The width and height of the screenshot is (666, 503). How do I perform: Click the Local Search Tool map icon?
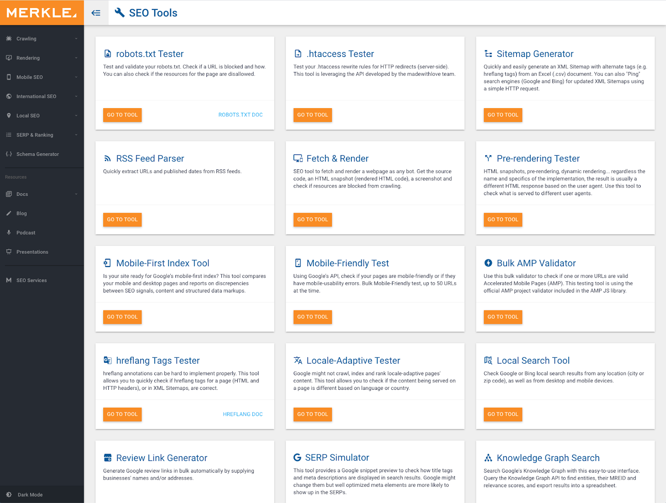[488, 360]
